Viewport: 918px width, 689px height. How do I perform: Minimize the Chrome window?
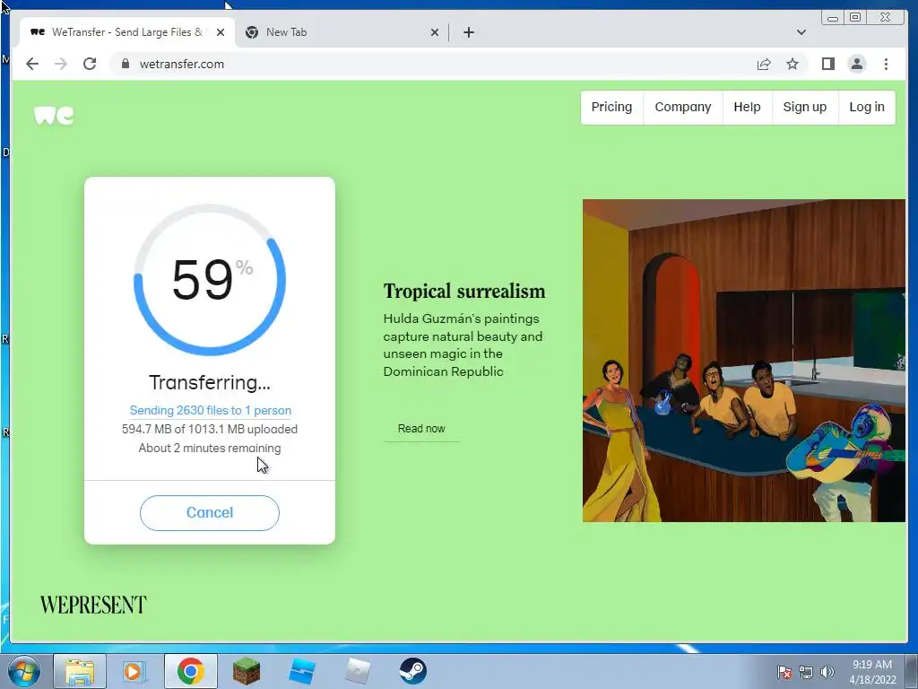tap(833, 17)
